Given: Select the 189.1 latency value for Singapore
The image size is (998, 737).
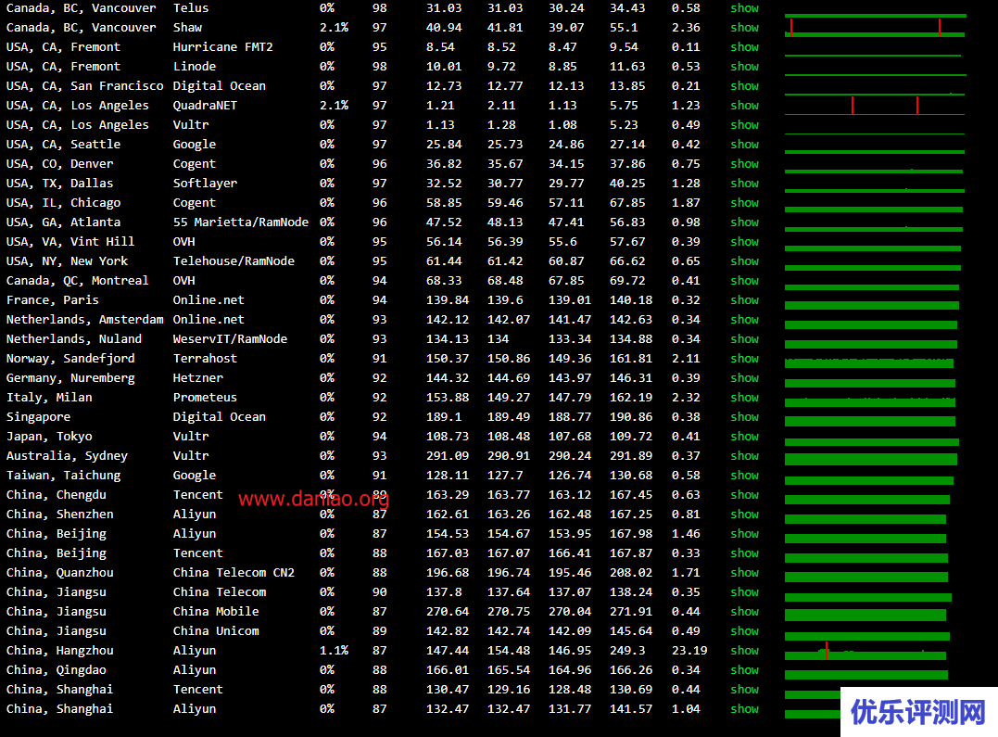Looking at the screenshot, I should (x=444, y=416).
